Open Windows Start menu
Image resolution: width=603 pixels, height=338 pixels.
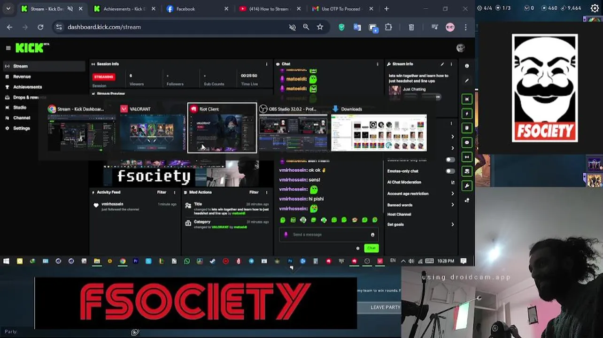tap(7, 261)
